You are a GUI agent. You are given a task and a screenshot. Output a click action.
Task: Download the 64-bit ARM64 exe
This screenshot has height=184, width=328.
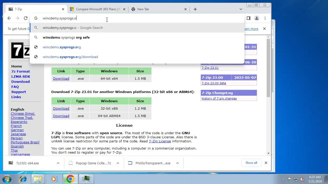[x=61, y=116]
